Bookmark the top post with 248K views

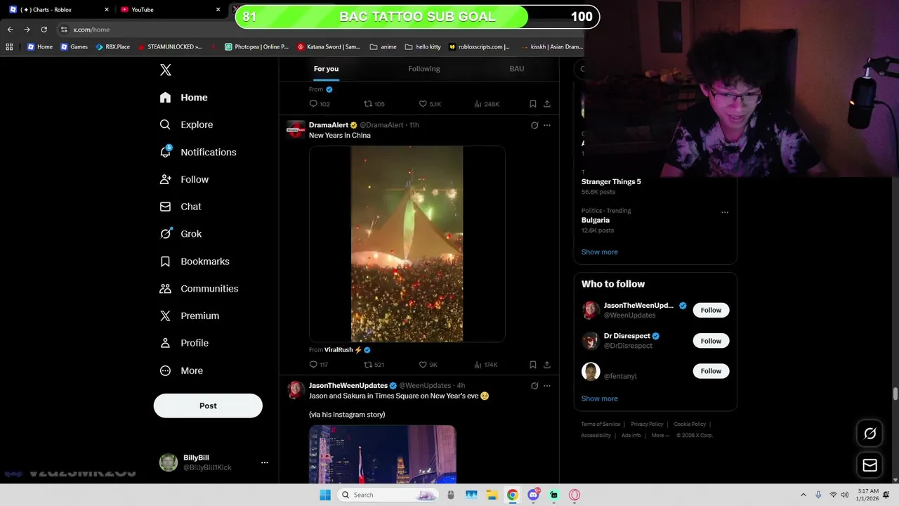pos(533,104)
